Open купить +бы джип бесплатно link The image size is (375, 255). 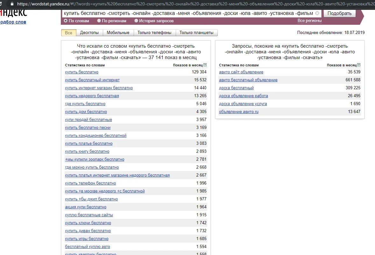pyautogui.click(x=91, y=199)
